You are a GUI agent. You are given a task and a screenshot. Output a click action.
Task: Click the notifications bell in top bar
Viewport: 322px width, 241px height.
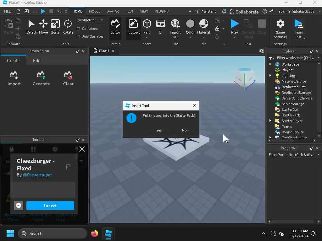tap(224, 12)
